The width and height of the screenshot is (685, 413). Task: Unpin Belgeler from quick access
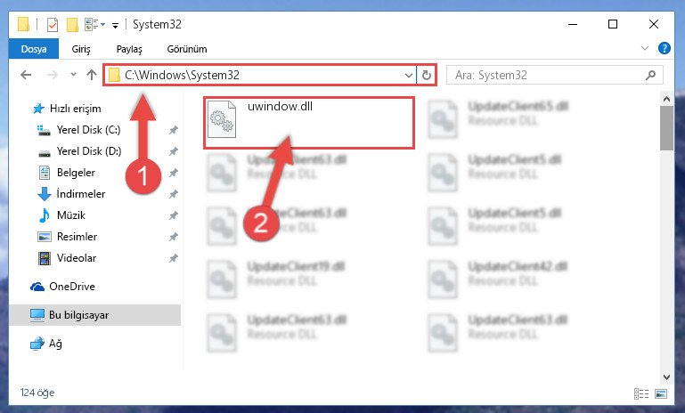point(174,173)
